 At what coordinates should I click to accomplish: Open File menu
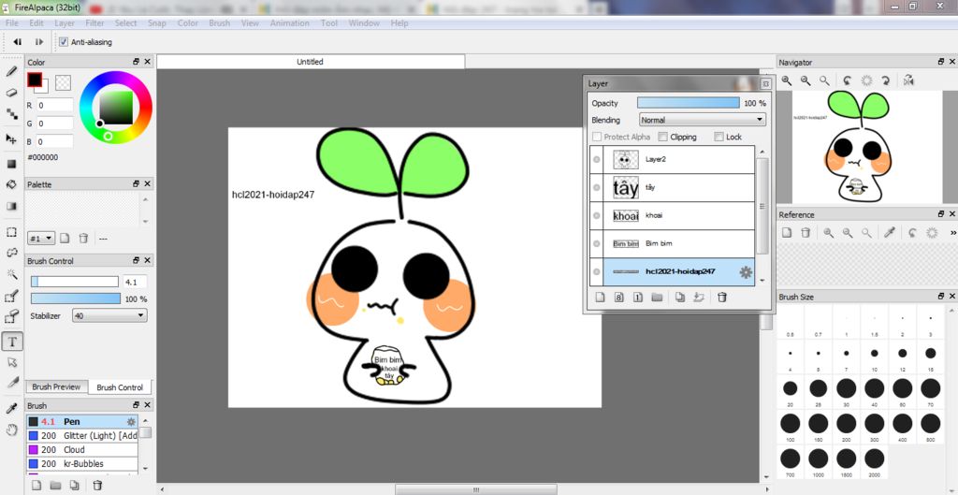tap(11, 23)
